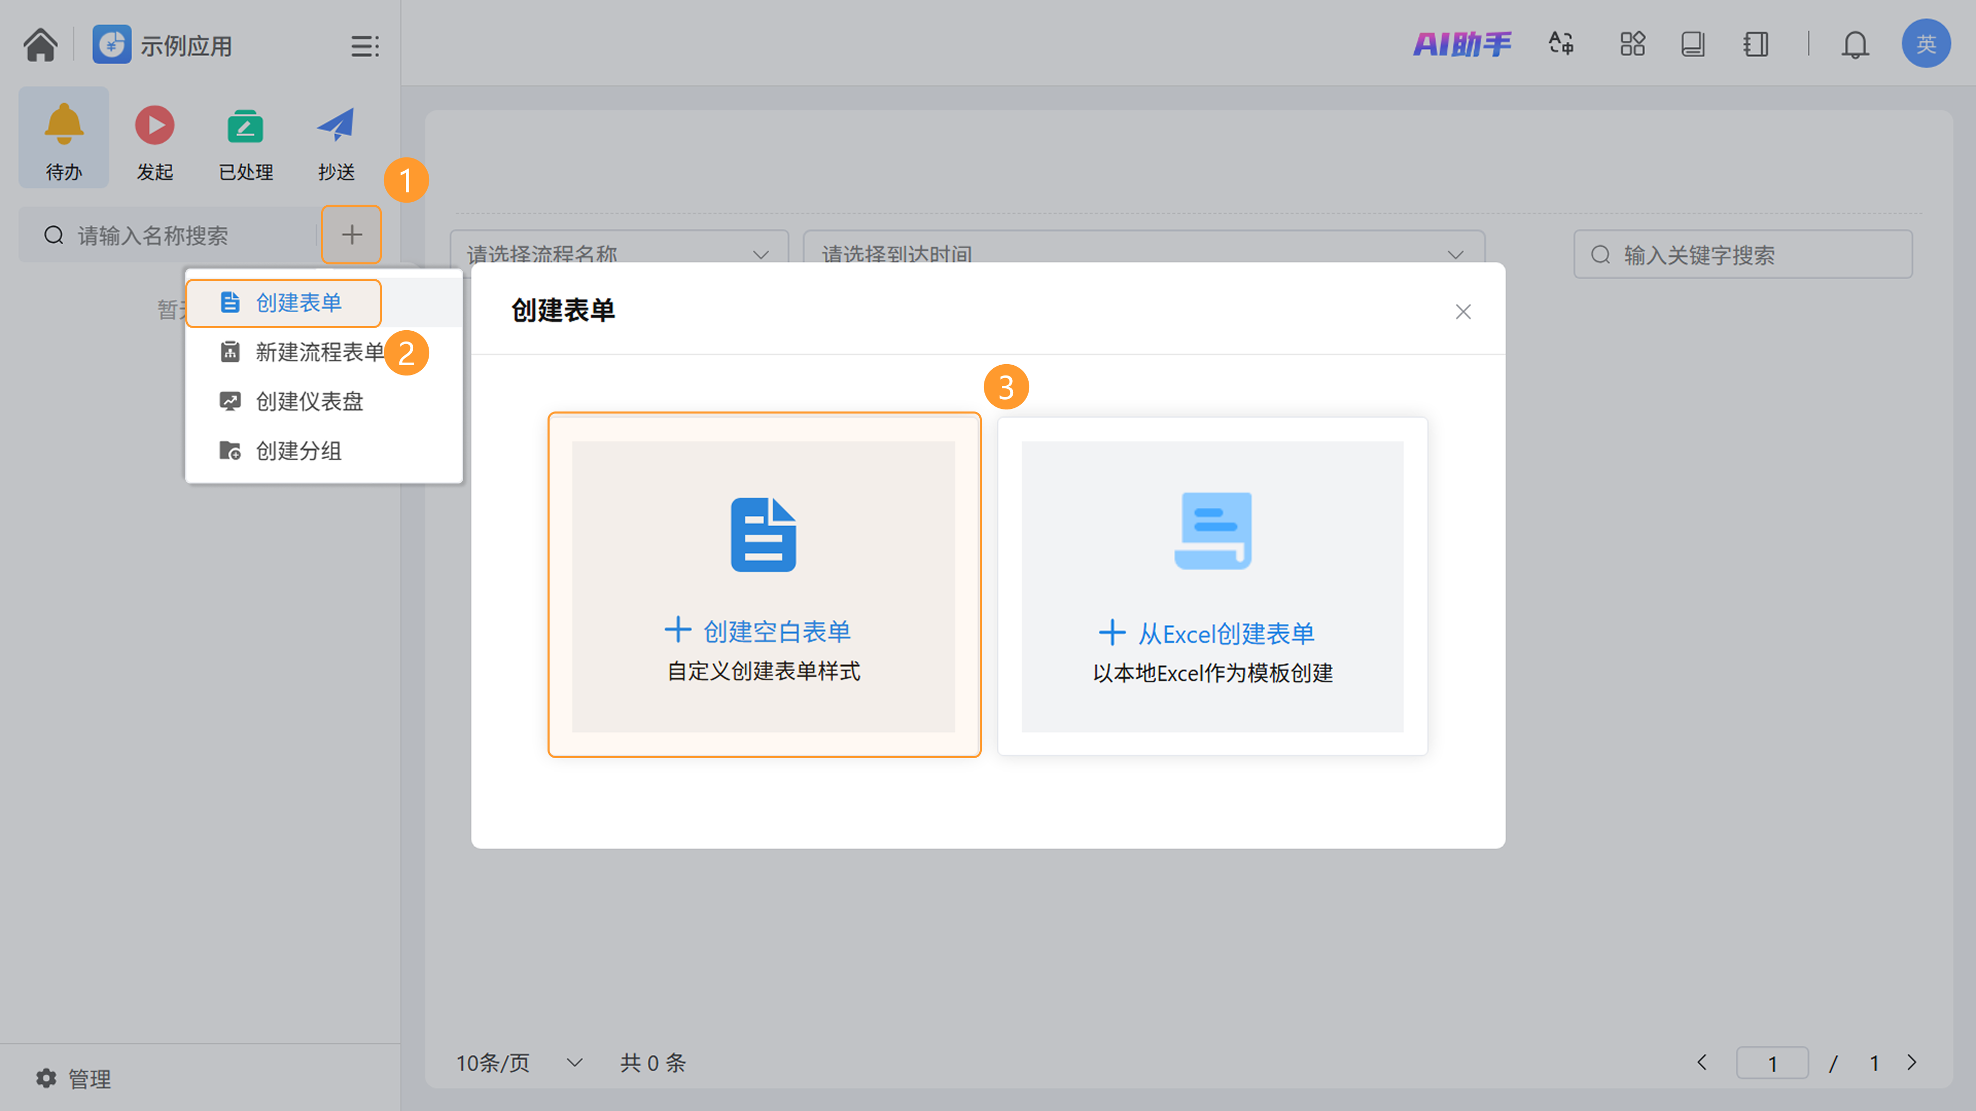Collapse the sidebar menu icon
This screenshot has width=1976, height=1111.
[x=364, y=46]
